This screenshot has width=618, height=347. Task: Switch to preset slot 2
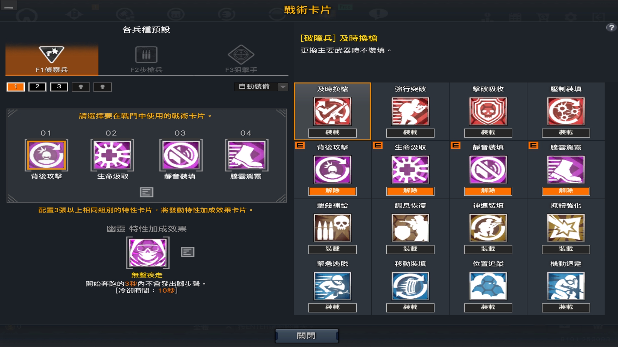pyautogui.click(x=37, y=87)
